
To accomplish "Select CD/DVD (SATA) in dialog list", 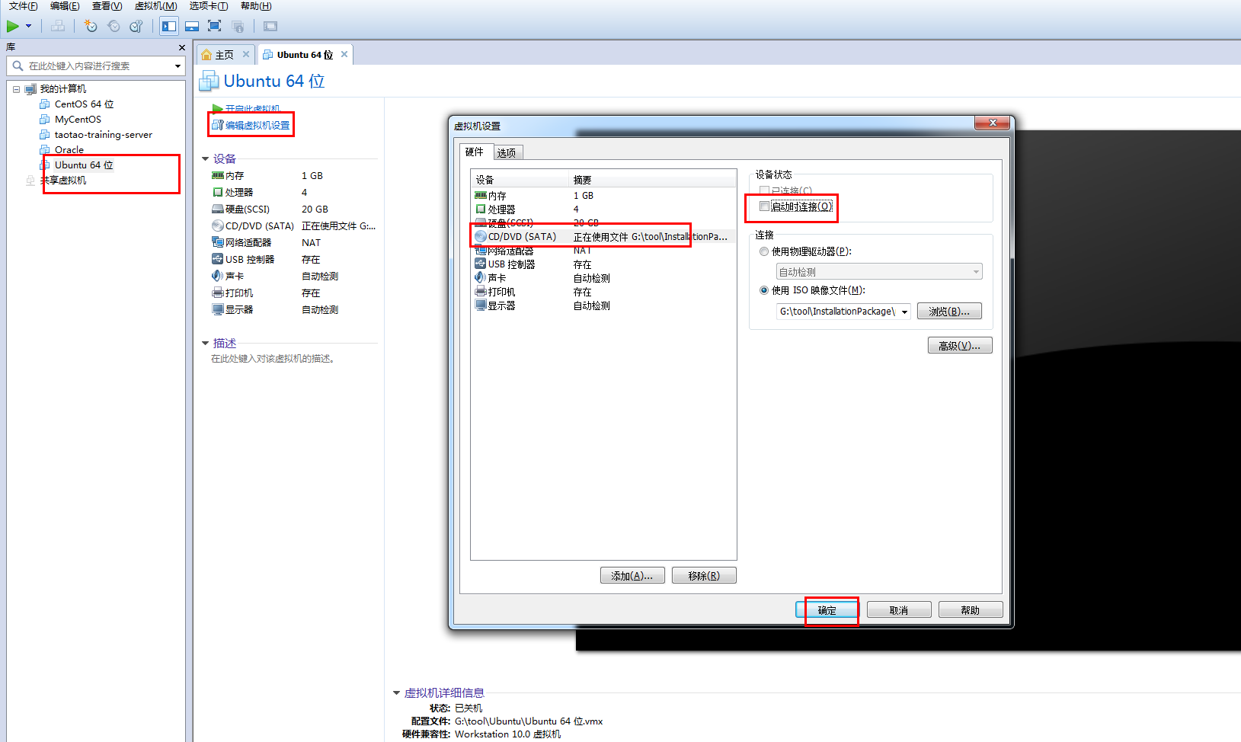I will [x=603, y=237].
